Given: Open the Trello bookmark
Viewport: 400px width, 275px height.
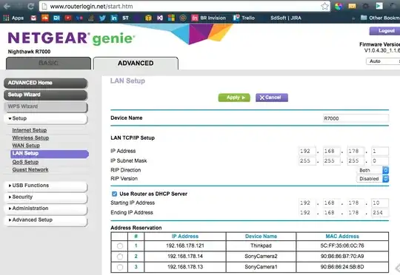Looking at the screenshot, I should [244, 18].
